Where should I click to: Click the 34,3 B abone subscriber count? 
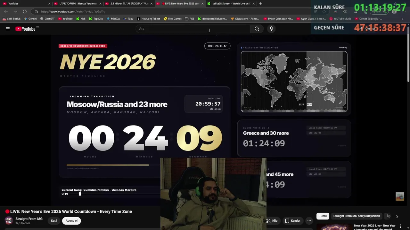[23, 223]
